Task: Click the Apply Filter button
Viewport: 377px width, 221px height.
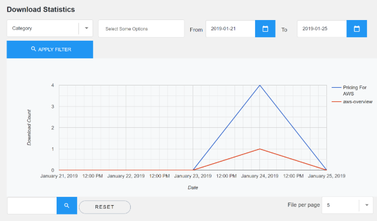Action: (49, 50)
